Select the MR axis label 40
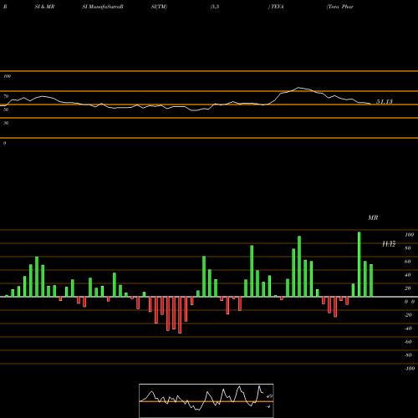 408,275
